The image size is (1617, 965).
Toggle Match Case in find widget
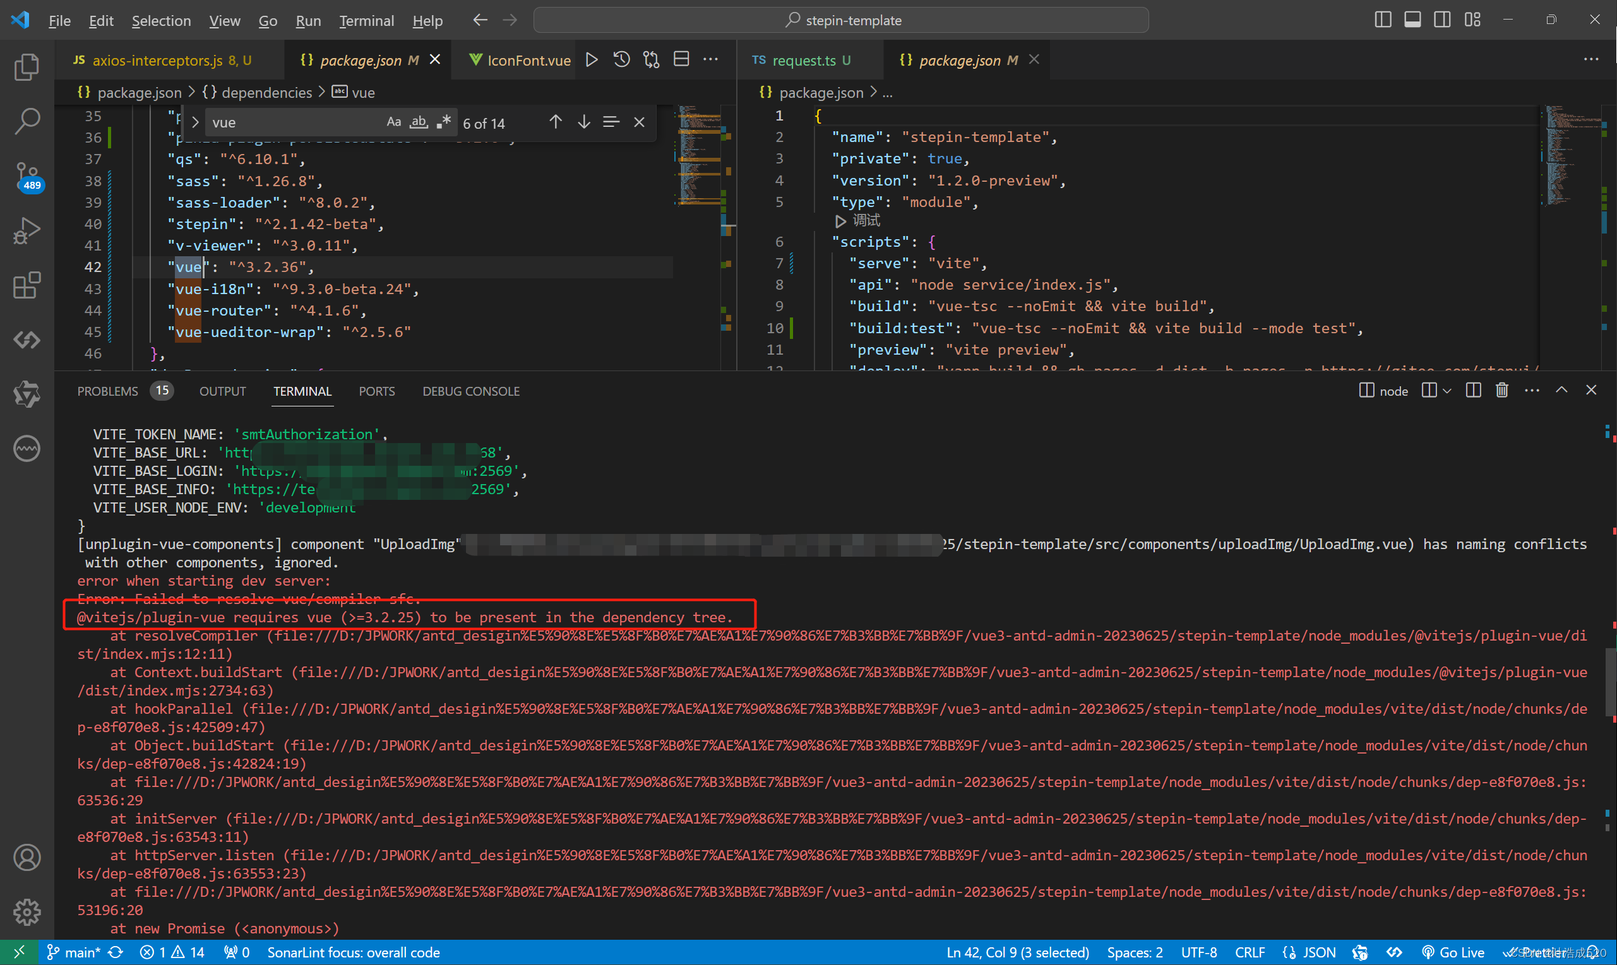tap(393, 122)
